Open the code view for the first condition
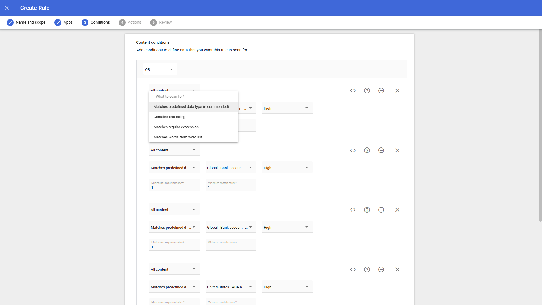 tap(353, 90)
